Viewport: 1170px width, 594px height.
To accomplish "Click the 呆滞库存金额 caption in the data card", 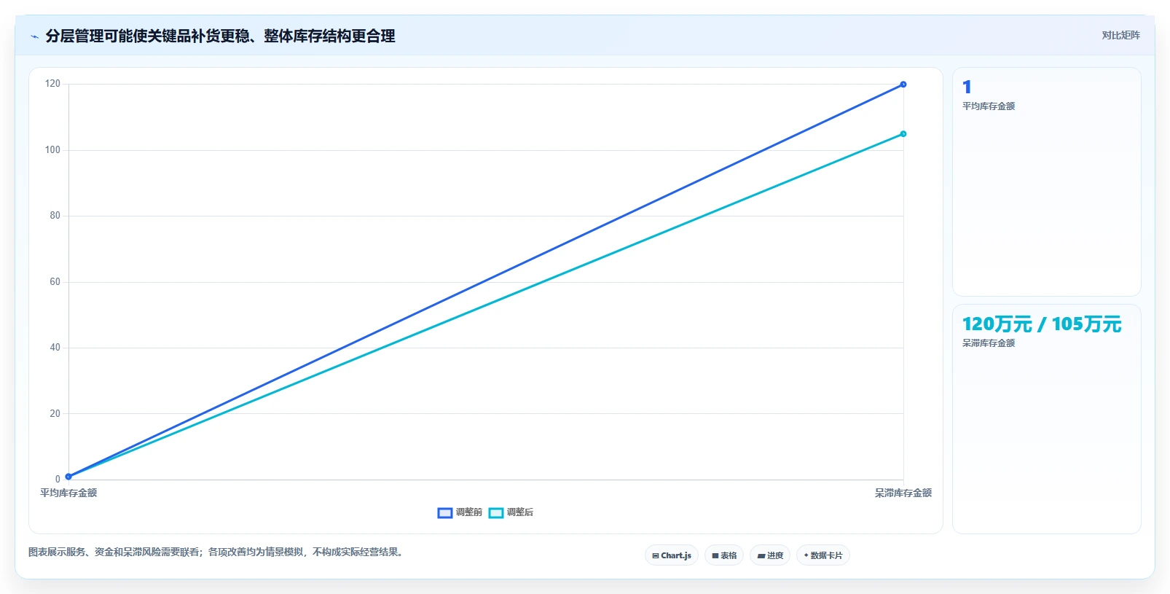I will (989, 343).
